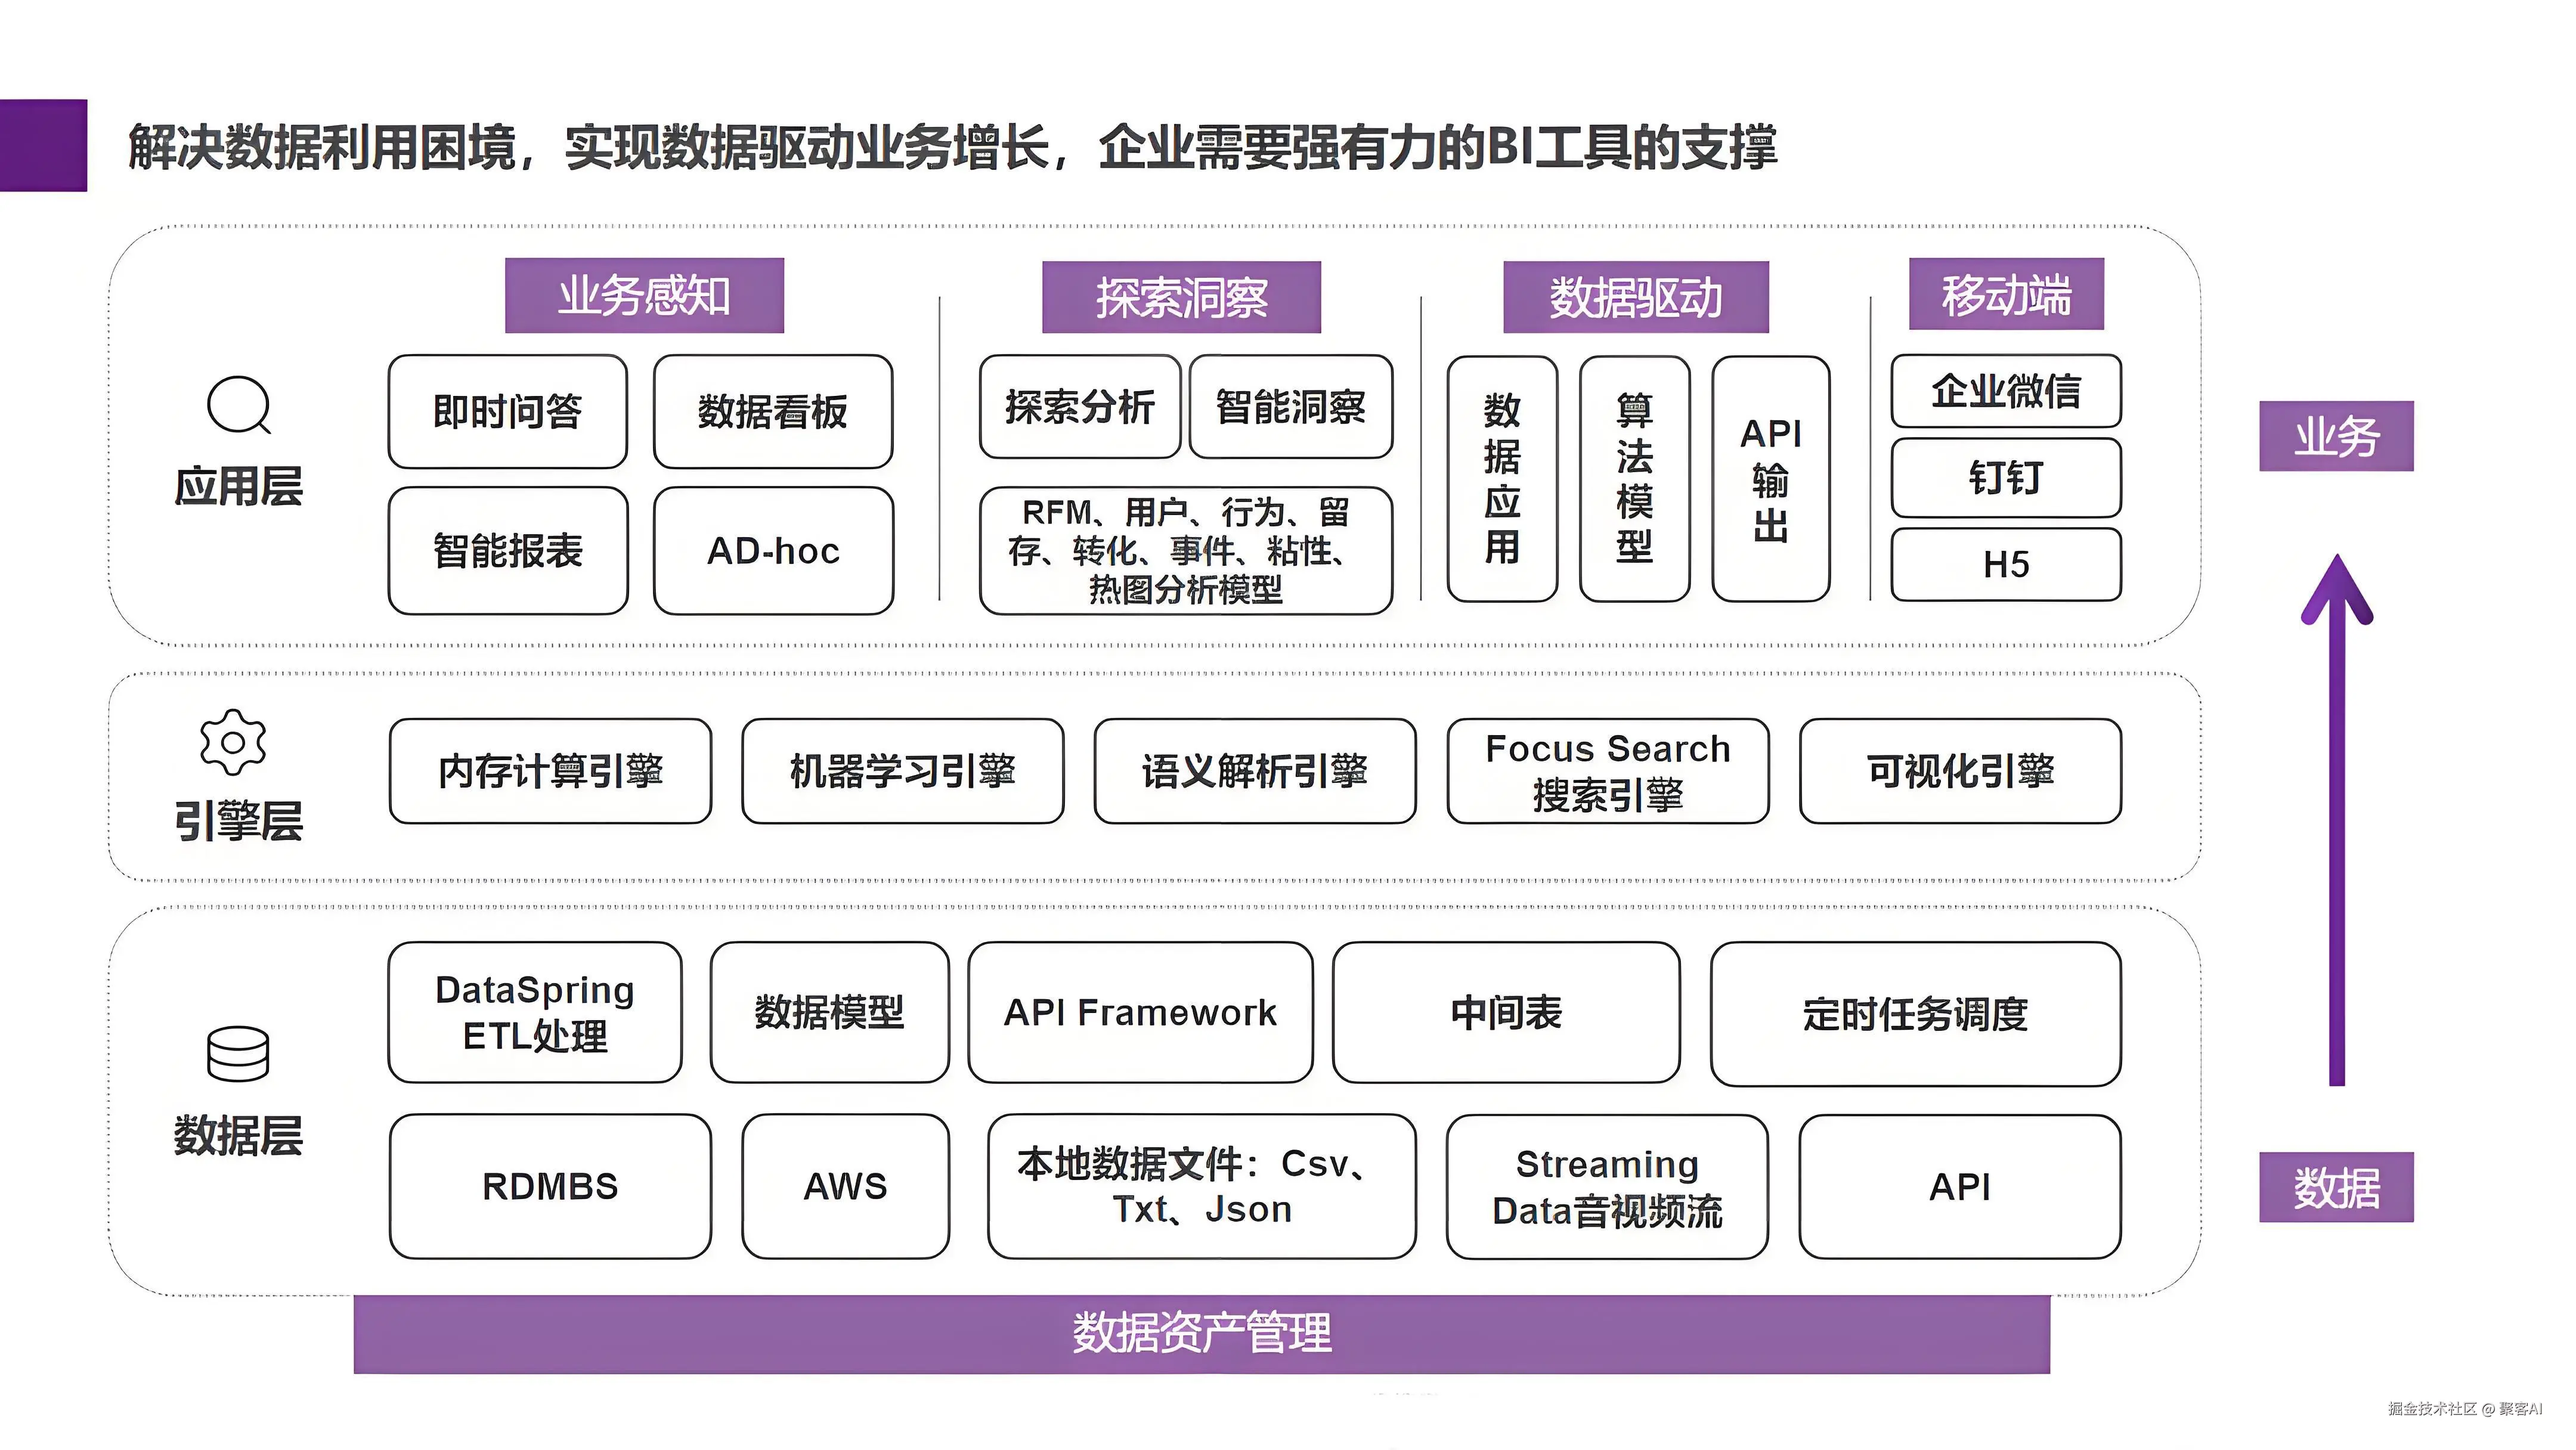
Task: Click the 定时任务调度 box
Action: [x=1916, y=1014]
